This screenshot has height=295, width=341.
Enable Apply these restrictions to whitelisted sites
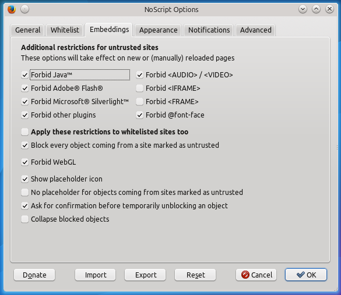(x=25, y=131)
